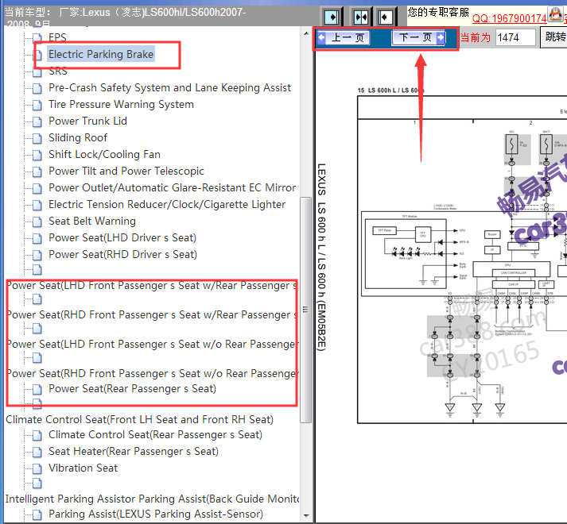
Task: Open Power Seat(Rear Passenger s Seat) entry
Action: (x=132, y=388)
